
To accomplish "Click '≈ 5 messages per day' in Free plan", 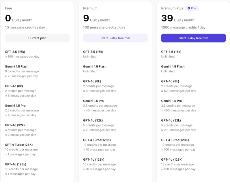I will (20, 96).
